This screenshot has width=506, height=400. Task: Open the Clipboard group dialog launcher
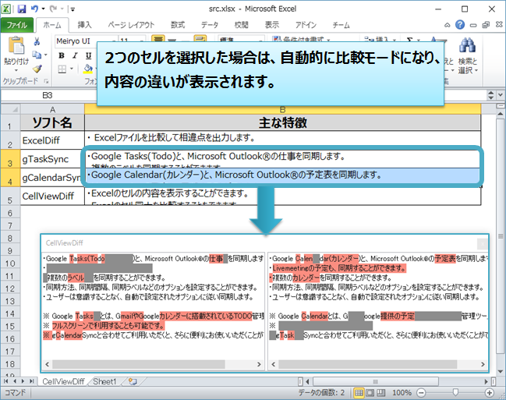point(46,81)
